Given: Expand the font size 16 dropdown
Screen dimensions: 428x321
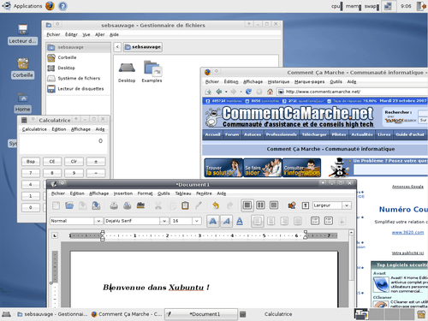Looking at the screenshot, I should 197,221.
